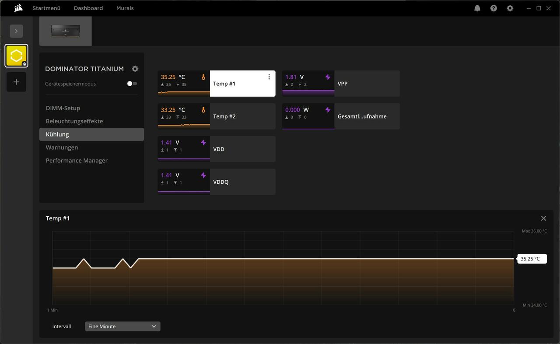Go to Startmenü in top bar

pyautogui.click(x=46, y=8)
